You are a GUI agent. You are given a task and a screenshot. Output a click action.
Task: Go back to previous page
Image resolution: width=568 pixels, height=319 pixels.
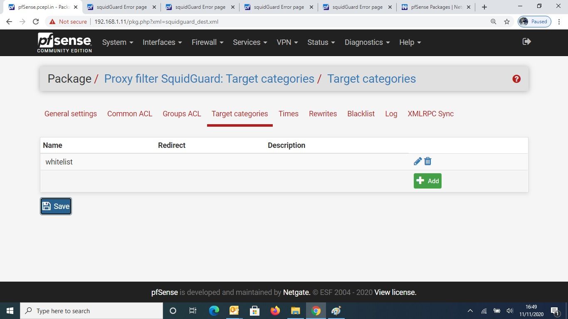click(x=9, y=22)
